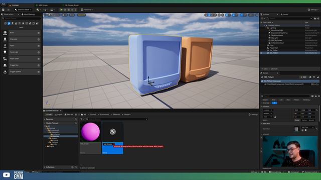Viewport: 321px width, 180px height.
Task: Collapse the Transform section in Details
Action: (x=261, y=106)
